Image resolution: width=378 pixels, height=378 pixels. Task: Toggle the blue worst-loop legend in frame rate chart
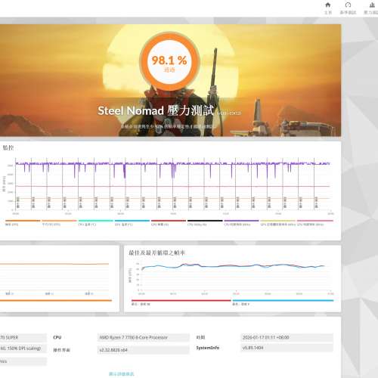pos(283,302)
